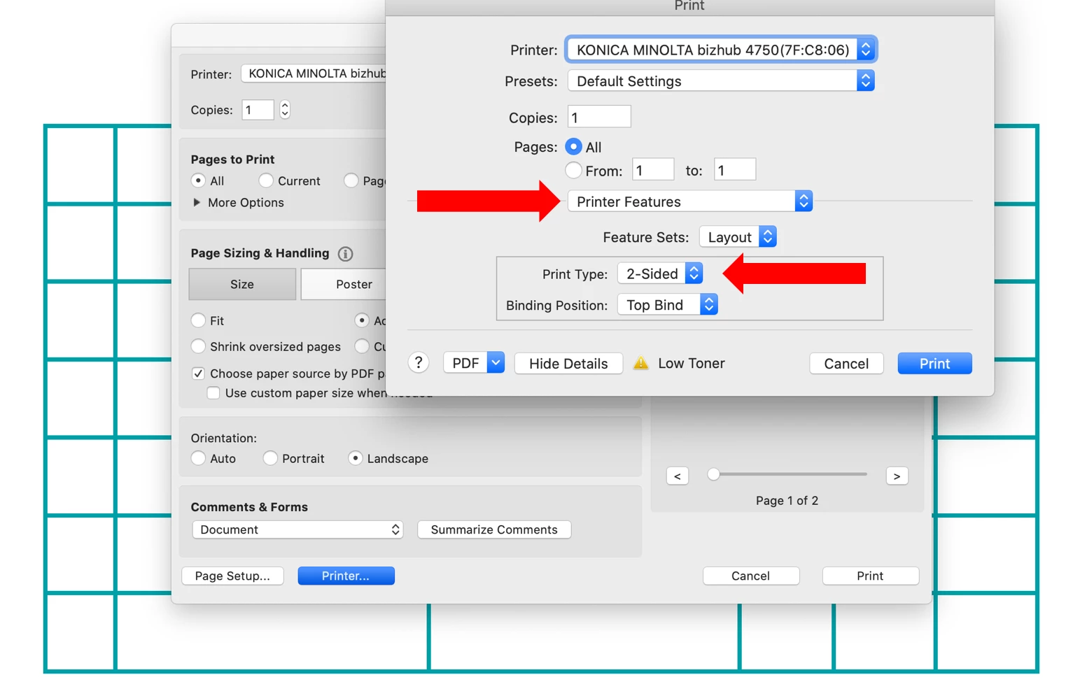This screenshot has height=691, width=1087.
Task: Click the page preview slider handle
Action: tap(713, 474)
